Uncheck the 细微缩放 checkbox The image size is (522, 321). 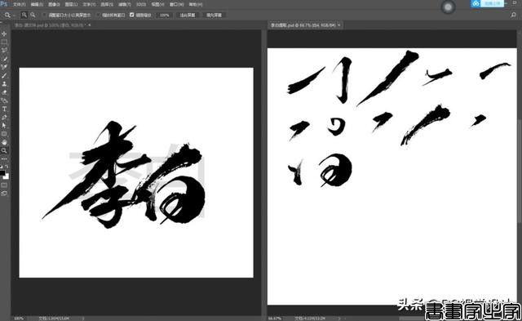(132, 15)
